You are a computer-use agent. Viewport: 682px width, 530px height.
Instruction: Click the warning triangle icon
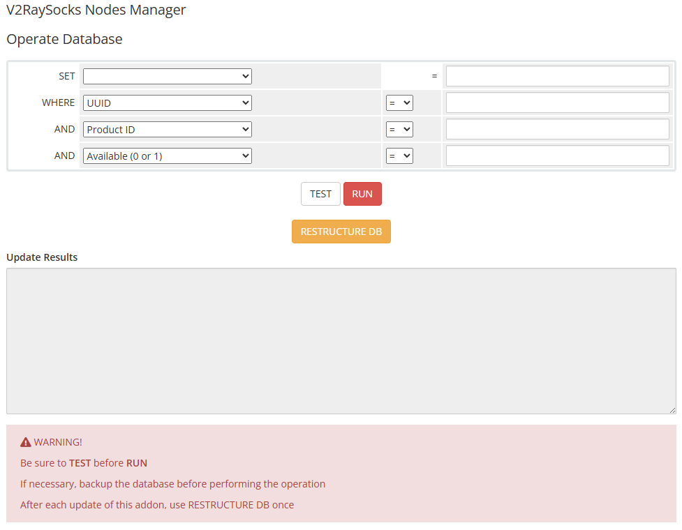pos(26,442)
